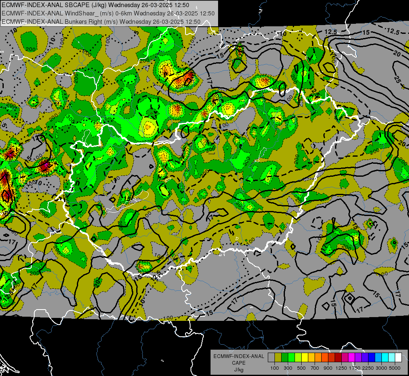Screen dimensions: 409x376
Task: Click the 900 value under the legend scale
Action: pyautogui.click(x=328, y=368)
